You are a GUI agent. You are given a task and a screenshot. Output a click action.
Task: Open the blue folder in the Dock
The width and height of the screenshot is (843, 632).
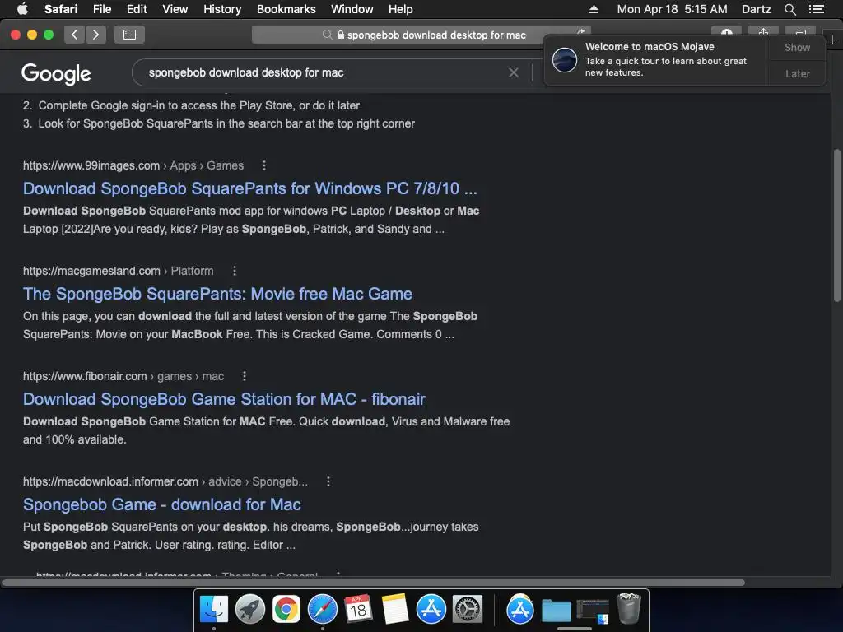point(556,611)
